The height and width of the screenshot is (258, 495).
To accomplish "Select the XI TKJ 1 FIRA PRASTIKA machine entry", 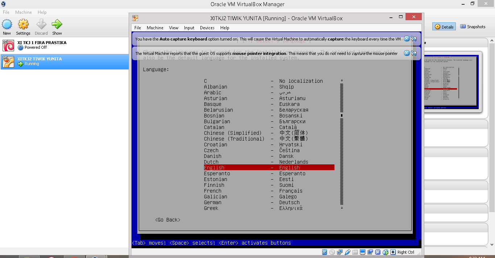I will tap(65, 46).
